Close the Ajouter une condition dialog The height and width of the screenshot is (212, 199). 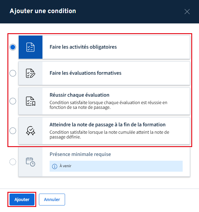(187, 12)
